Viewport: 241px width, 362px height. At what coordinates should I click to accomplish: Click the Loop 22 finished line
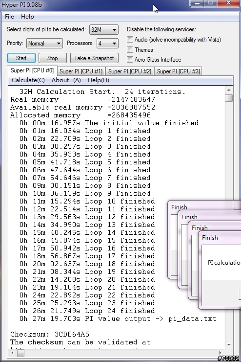point(87,295)
